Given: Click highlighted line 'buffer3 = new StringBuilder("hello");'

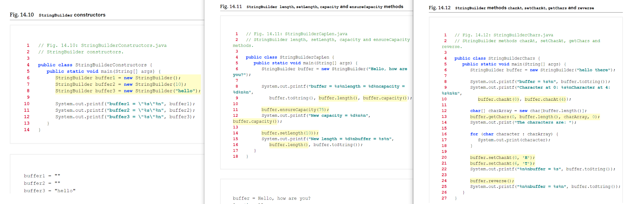Looking at the screenshot, I should [128, 91].
